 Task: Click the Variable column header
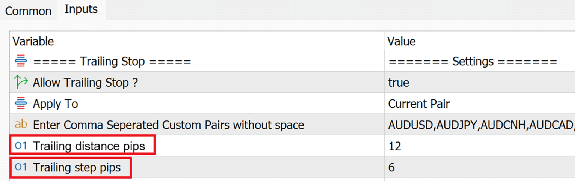pos(33,41)
